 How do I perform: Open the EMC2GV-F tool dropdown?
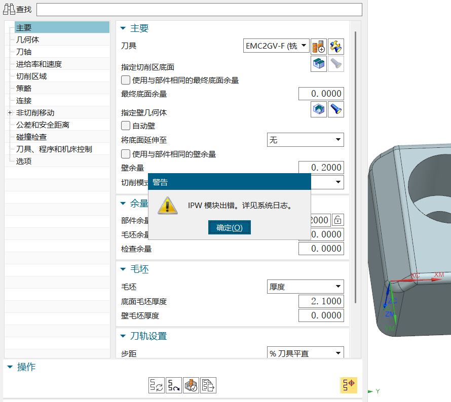[x=276, y=46]
